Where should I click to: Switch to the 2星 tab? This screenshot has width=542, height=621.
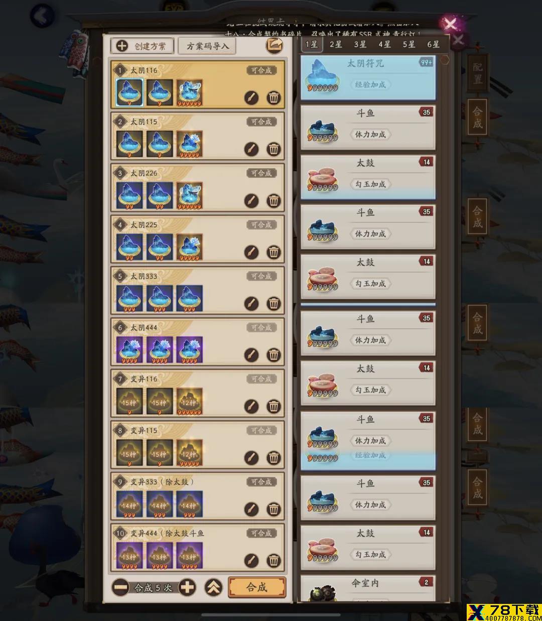pos(336,44)
